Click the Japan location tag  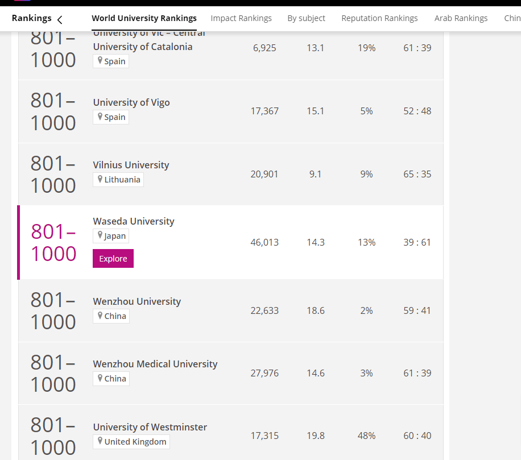pyautogui.click(x=111, y=236)
